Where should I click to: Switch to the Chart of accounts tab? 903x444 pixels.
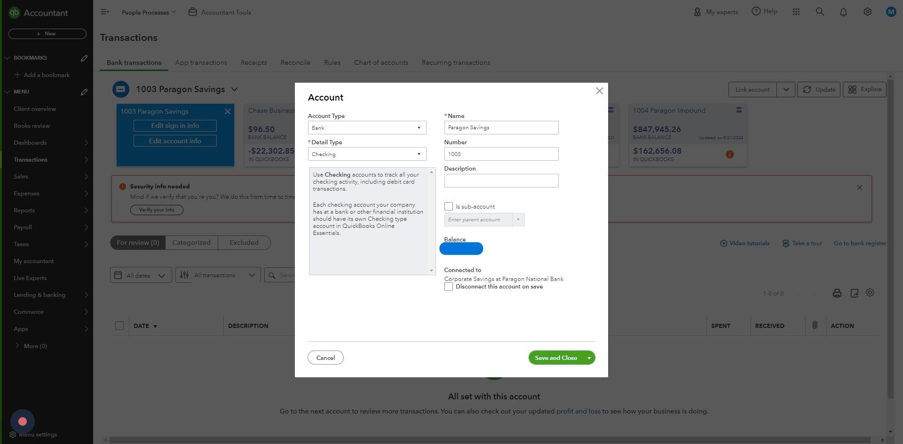point(381,63)
